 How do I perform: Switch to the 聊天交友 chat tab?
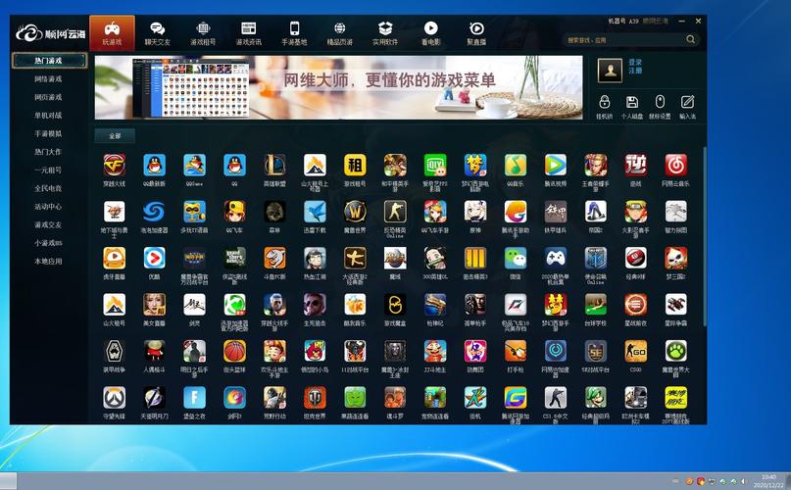coord(158,33)
